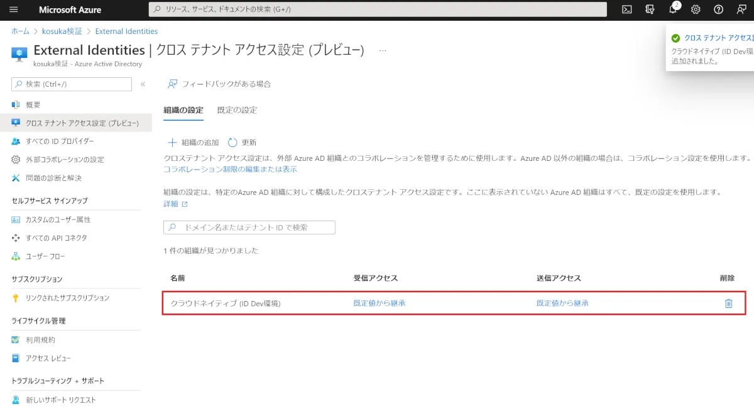Click 組織の追加 button

[x=193, y=142]
